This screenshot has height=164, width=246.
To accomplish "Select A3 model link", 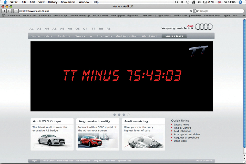I will click(39, 28).
